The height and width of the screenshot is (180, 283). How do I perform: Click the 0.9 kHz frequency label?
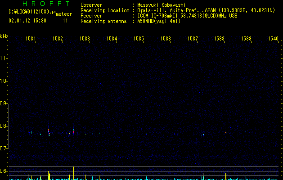pyautogui.click(x=4, y=103)
